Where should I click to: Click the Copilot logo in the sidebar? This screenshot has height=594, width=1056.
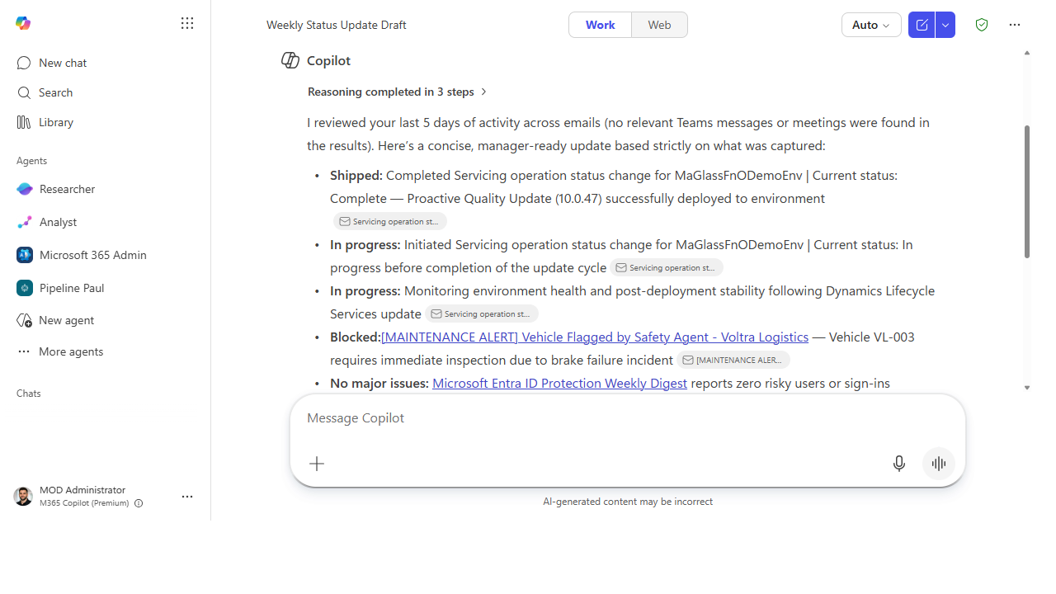point(23,23)
